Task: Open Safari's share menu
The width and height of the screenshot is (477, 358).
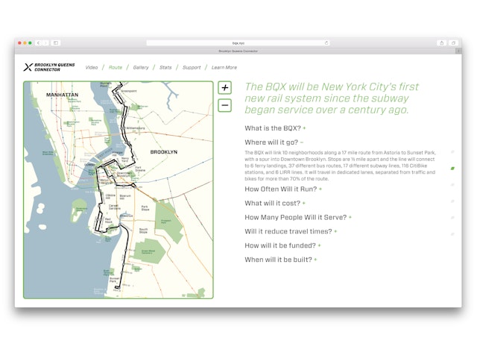Action: point(442,43)
